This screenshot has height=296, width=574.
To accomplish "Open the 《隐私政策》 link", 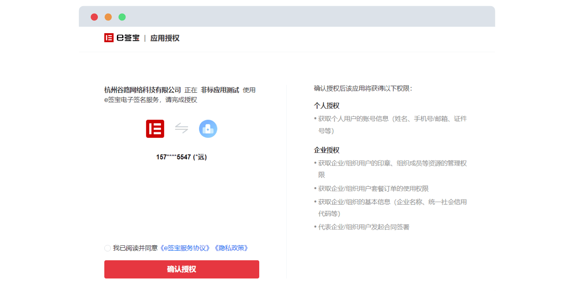I will [231, 248].
